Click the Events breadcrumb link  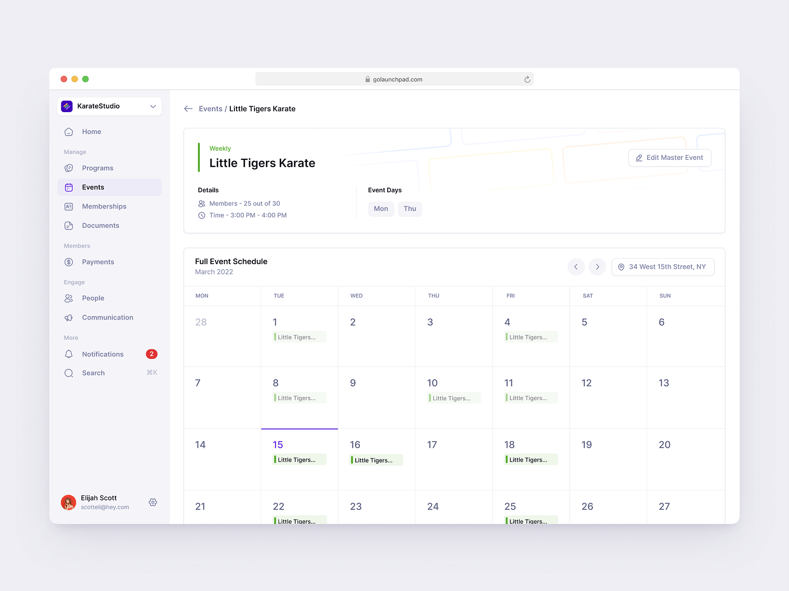tap(210, 109)
